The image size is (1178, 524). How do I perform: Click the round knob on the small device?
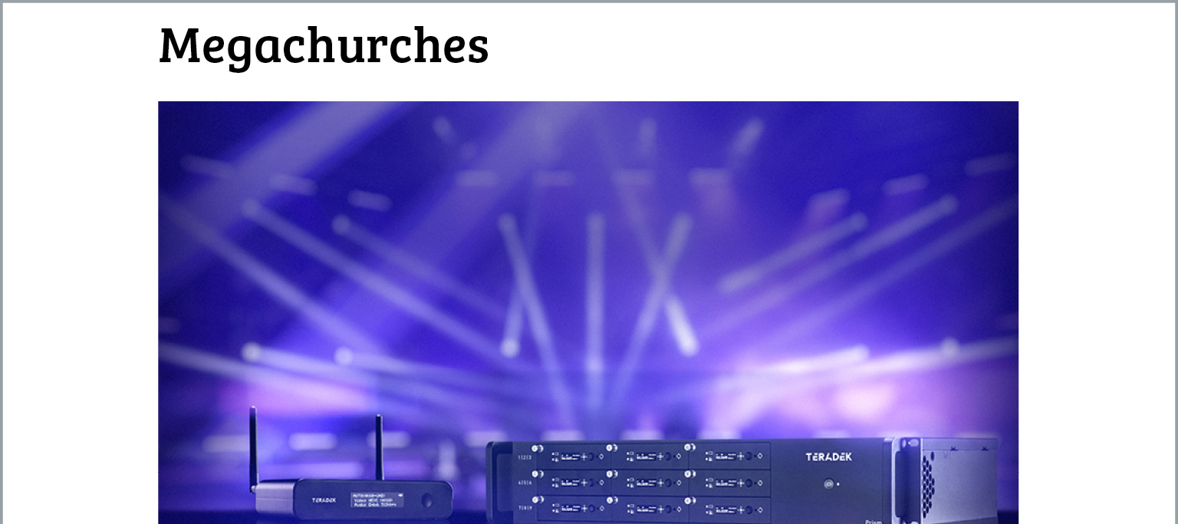426,501
